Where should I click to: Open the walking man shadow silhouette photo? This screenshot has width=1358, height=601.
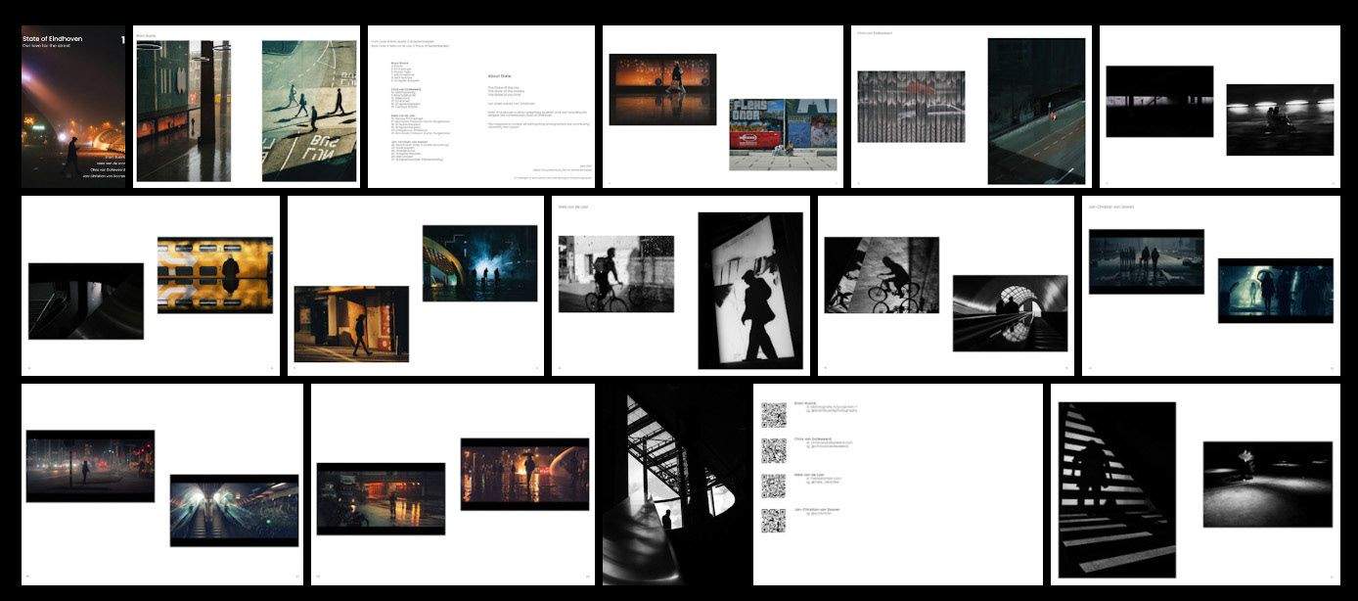(x=750, y=291)
